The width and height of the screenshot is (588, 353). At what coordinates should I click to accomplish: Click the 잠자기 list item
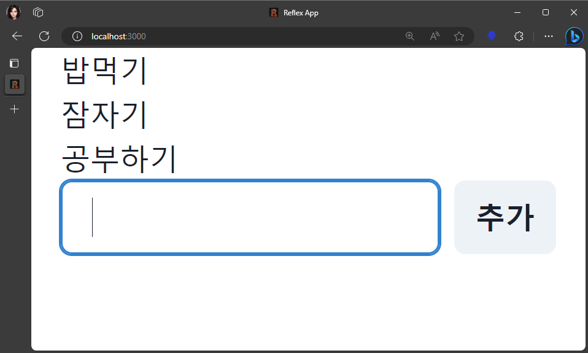(x=104, y=115)
